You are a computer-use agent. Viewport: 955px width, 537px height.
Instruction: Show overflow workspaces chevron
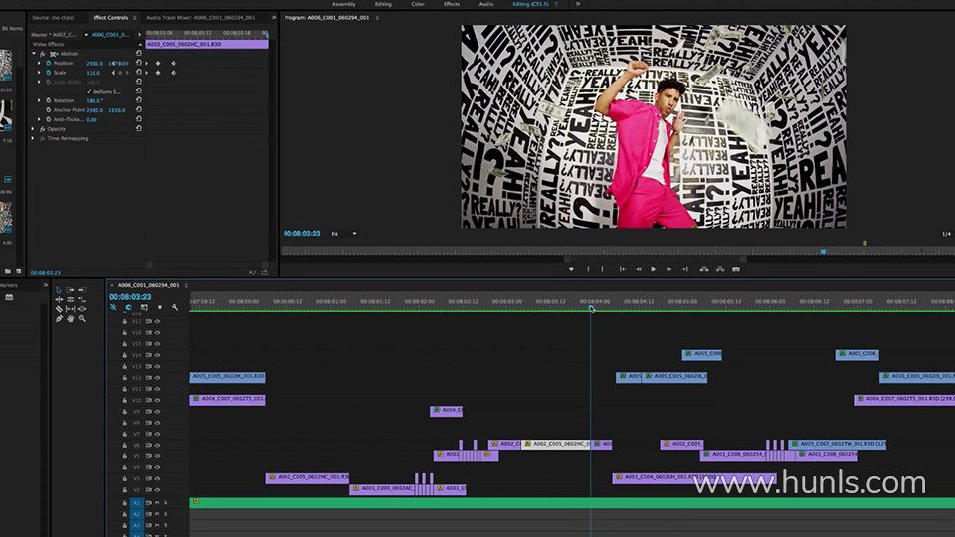coord(578,4)
